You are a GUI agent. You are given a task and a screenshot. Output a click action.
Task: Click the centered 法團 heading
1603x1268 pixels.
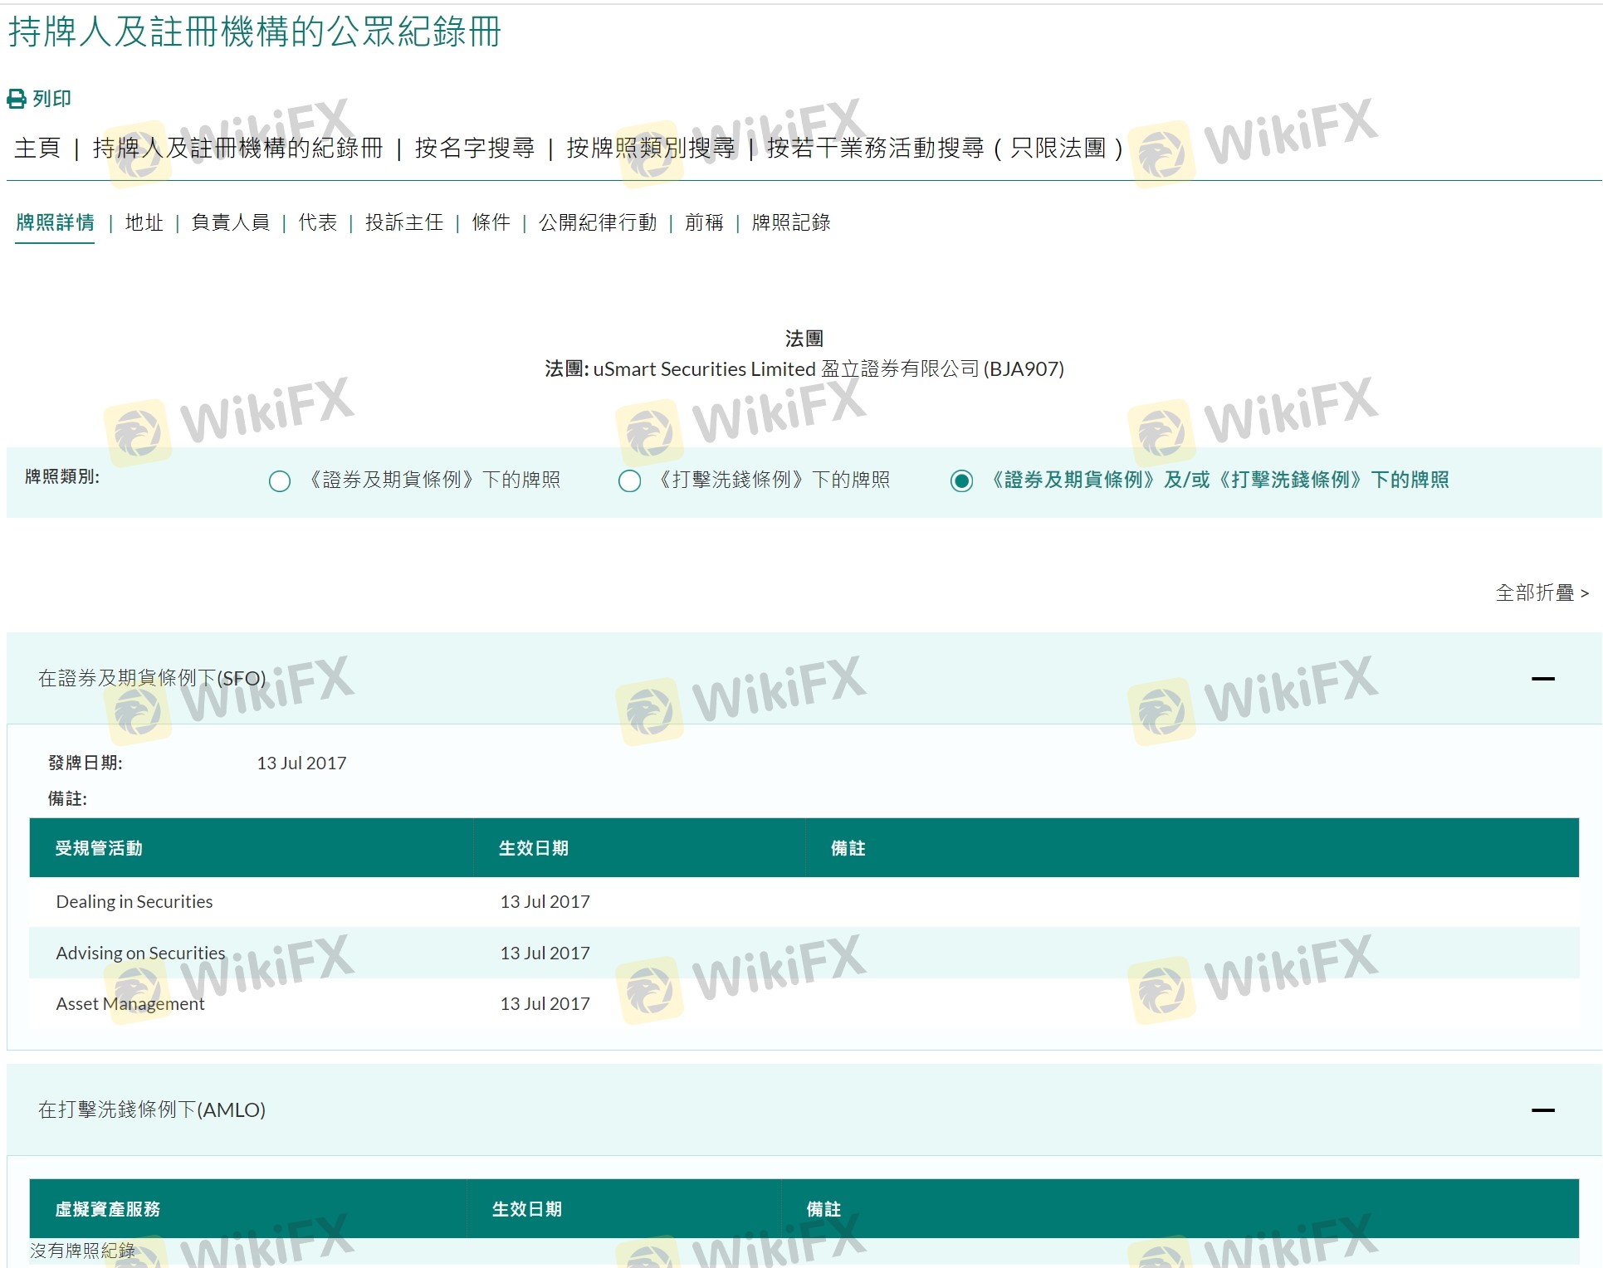click(x=804, y=339)
